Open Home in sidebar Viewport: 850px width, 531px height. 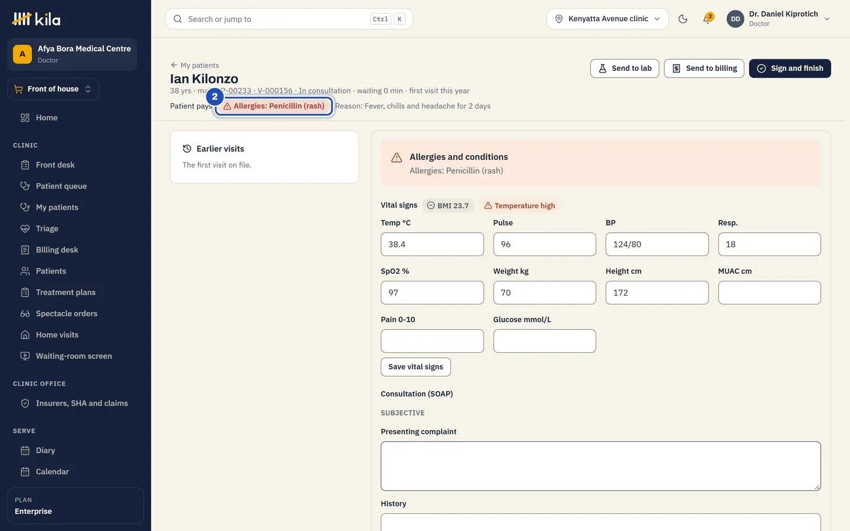coord(76,117)
